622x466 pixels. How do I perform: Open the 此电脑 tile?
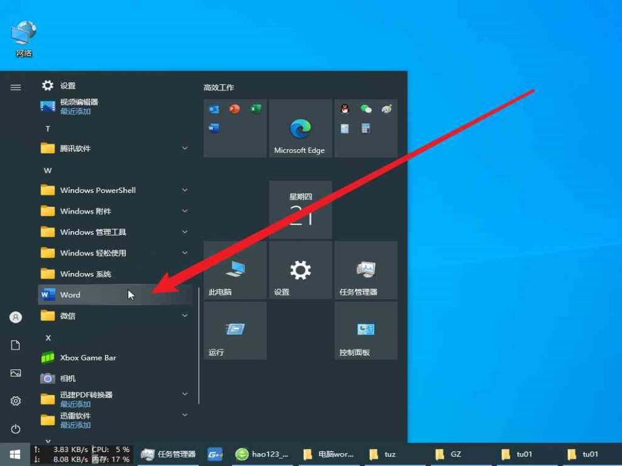click(235, 270)
